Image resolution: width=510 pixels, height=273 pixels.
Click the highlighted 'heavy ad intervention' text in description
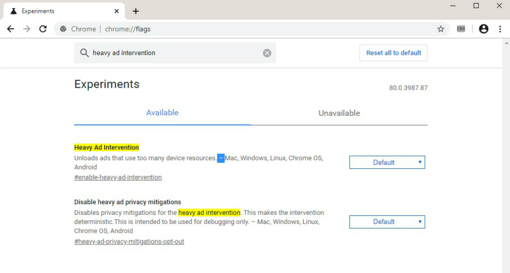coord(209,213)
